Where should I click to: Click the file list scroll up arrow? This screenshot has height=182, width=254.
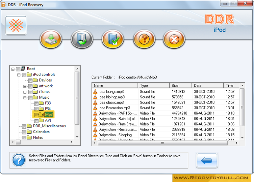[242, 86]
